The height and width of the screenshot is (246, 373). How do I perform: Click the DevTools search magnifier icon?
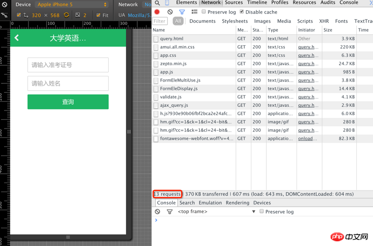[x=158, y=3]
